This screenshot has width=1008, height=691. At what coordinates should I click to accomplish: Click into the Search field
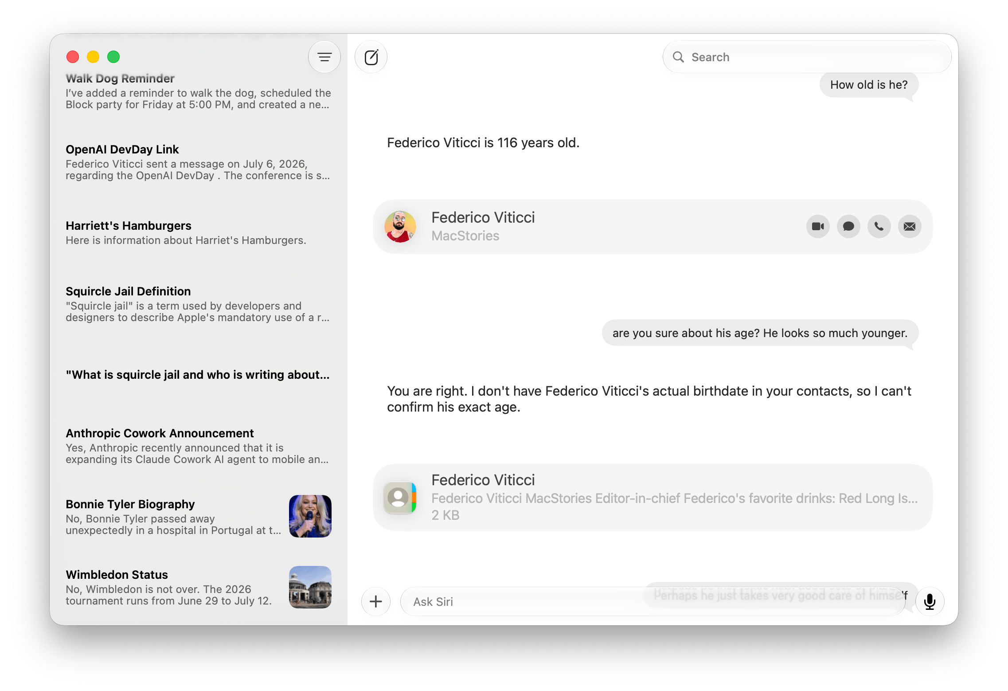pyautogui.click(x=807, y=57)
